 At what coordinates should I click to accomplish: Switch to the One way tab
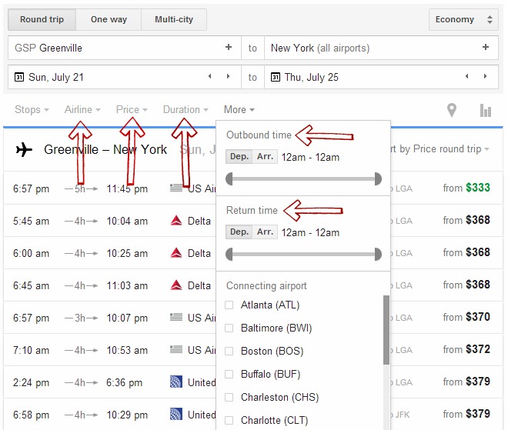coord(109,19)
